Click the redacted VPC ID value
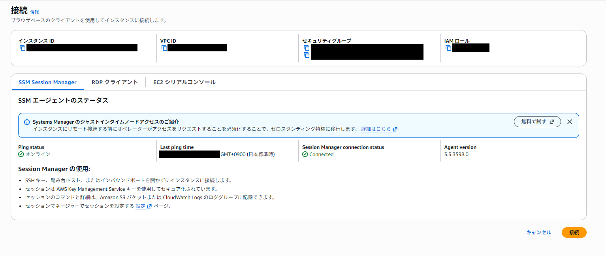The height and width of the screenshot is (256, 606). coord(197,48)
